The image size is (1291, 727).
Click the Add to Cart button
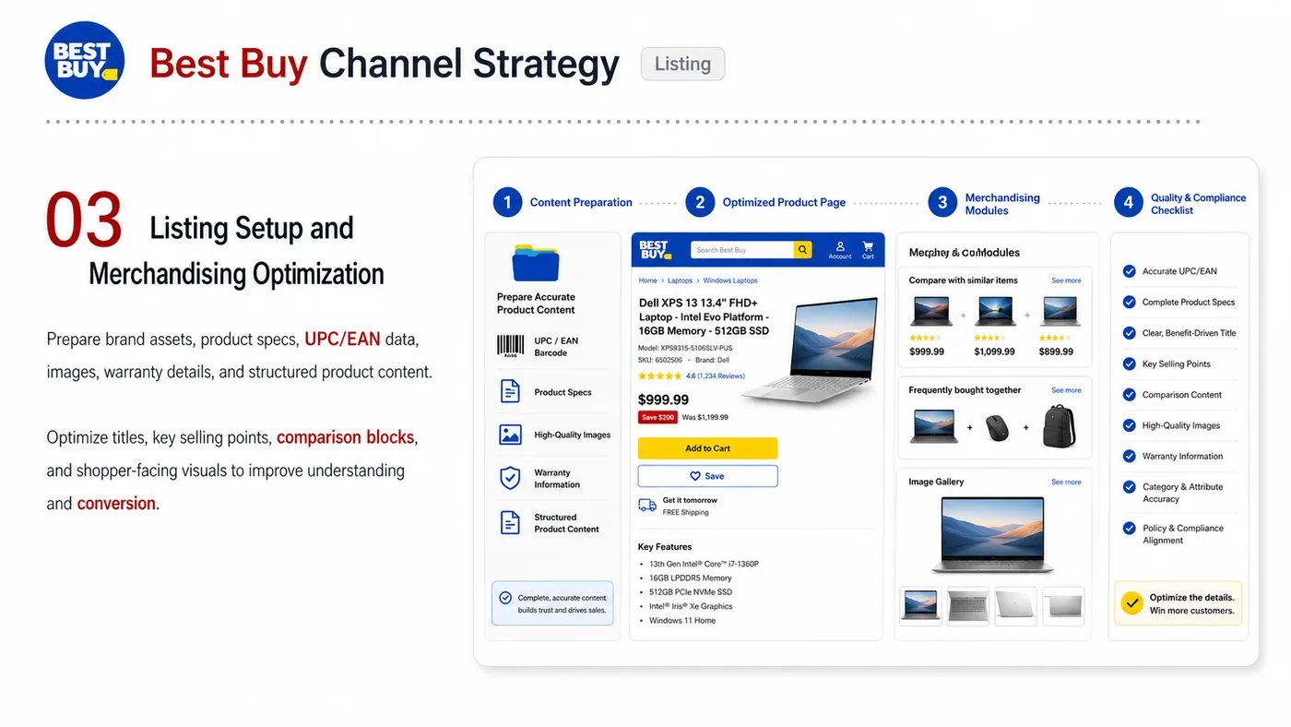pyautogui.click(x=707, y=448)
